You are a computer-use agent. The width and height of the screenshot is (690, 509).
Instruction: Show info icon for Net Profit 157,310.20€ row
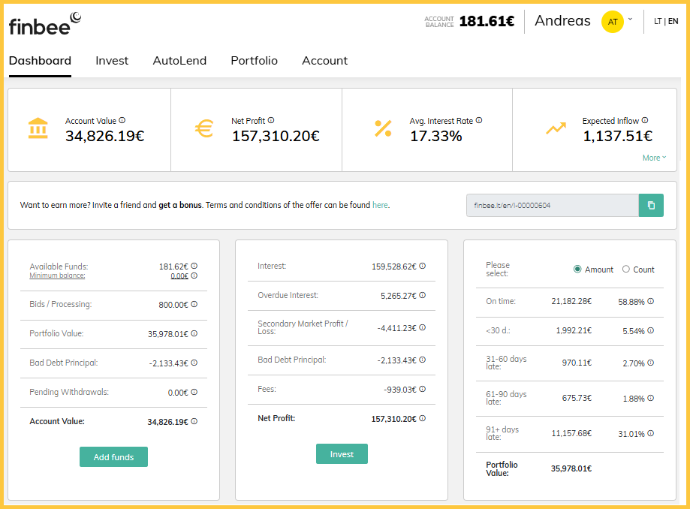423,418
